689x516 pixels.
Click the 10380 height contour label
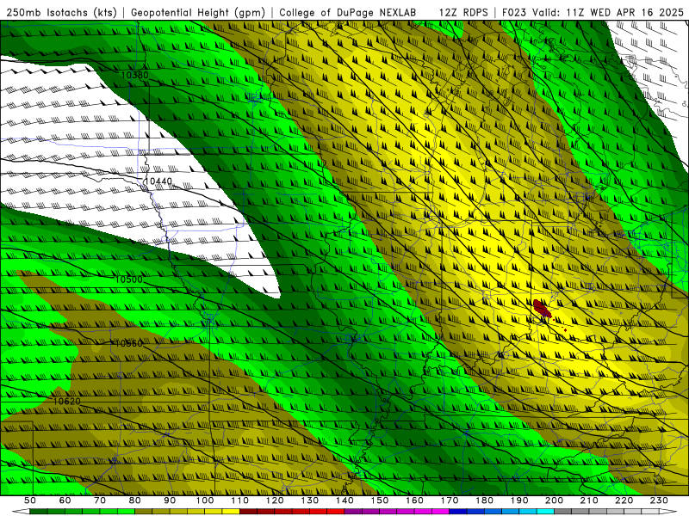(x=134, y=75)
